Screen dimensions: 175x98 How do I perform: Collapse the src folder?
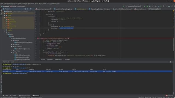(x=5, y=32)
